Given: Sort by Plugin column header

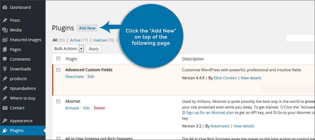Looking at the screenshot, I should pyautogui.click(x=71, y=59).
